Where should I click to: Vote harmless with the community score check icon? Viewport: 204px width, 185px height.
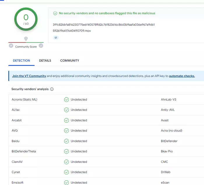41,46
